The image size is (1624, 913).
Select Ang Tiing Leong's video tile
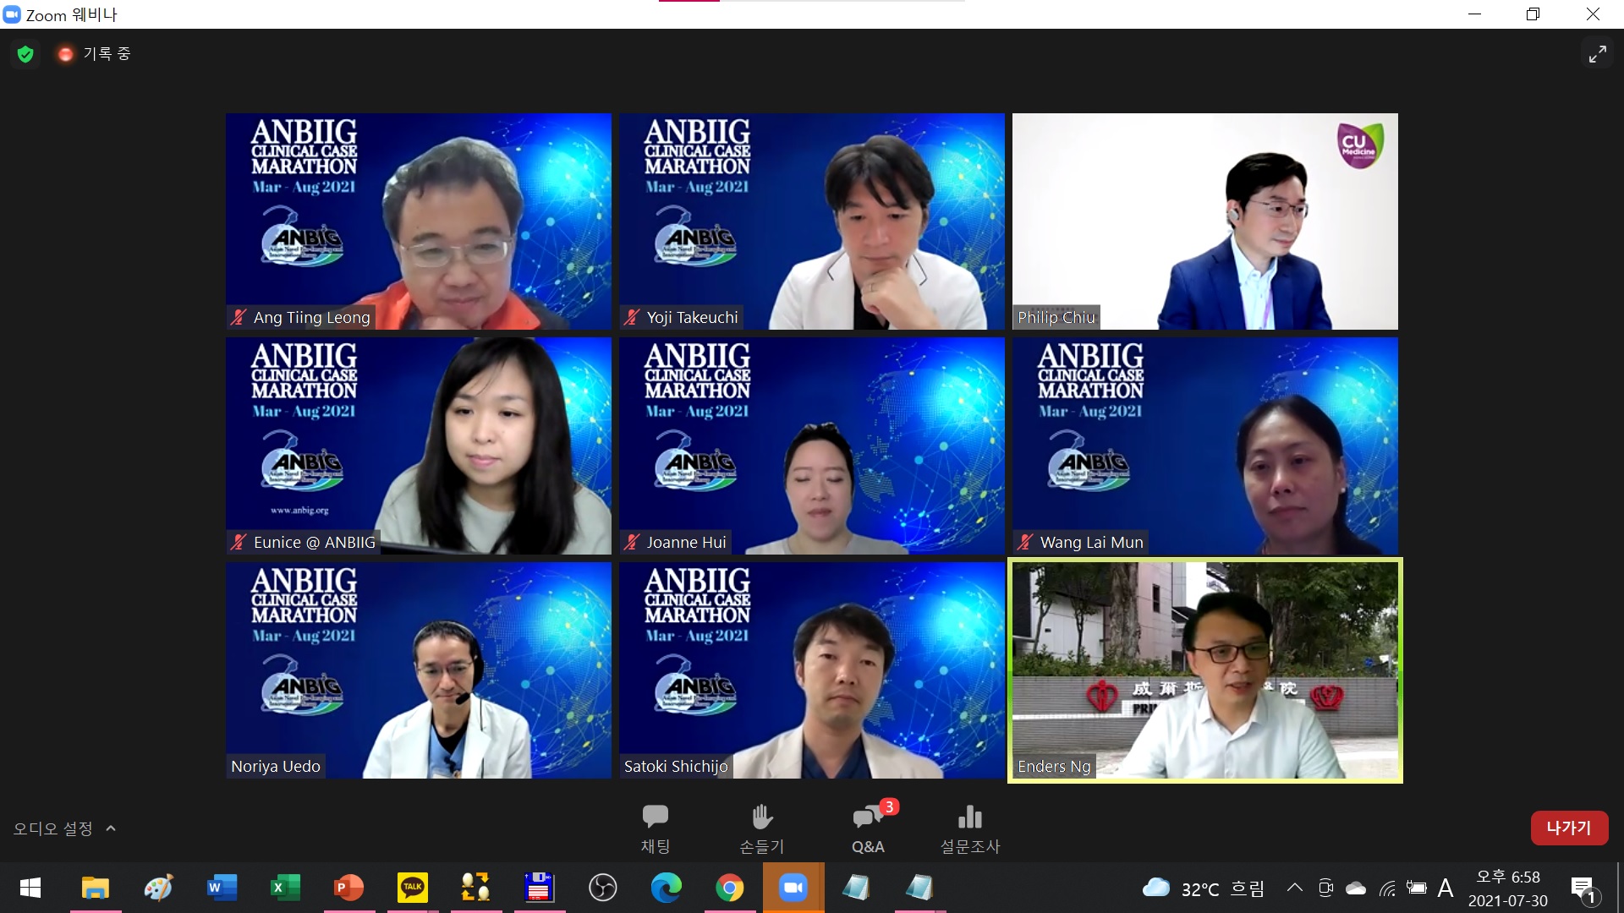coord(419,221)
